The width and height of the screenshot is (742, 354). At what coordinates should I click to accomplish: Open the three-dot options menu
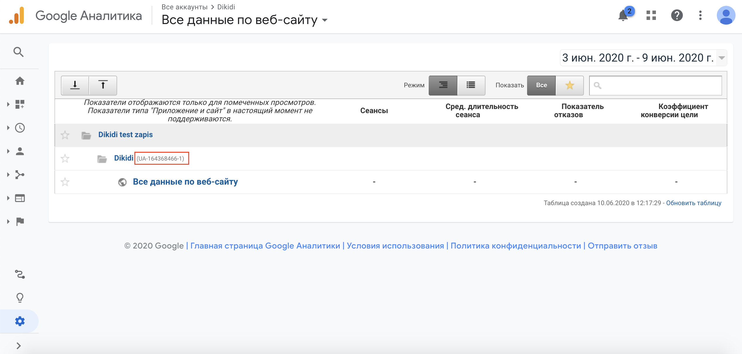(700, 15)
